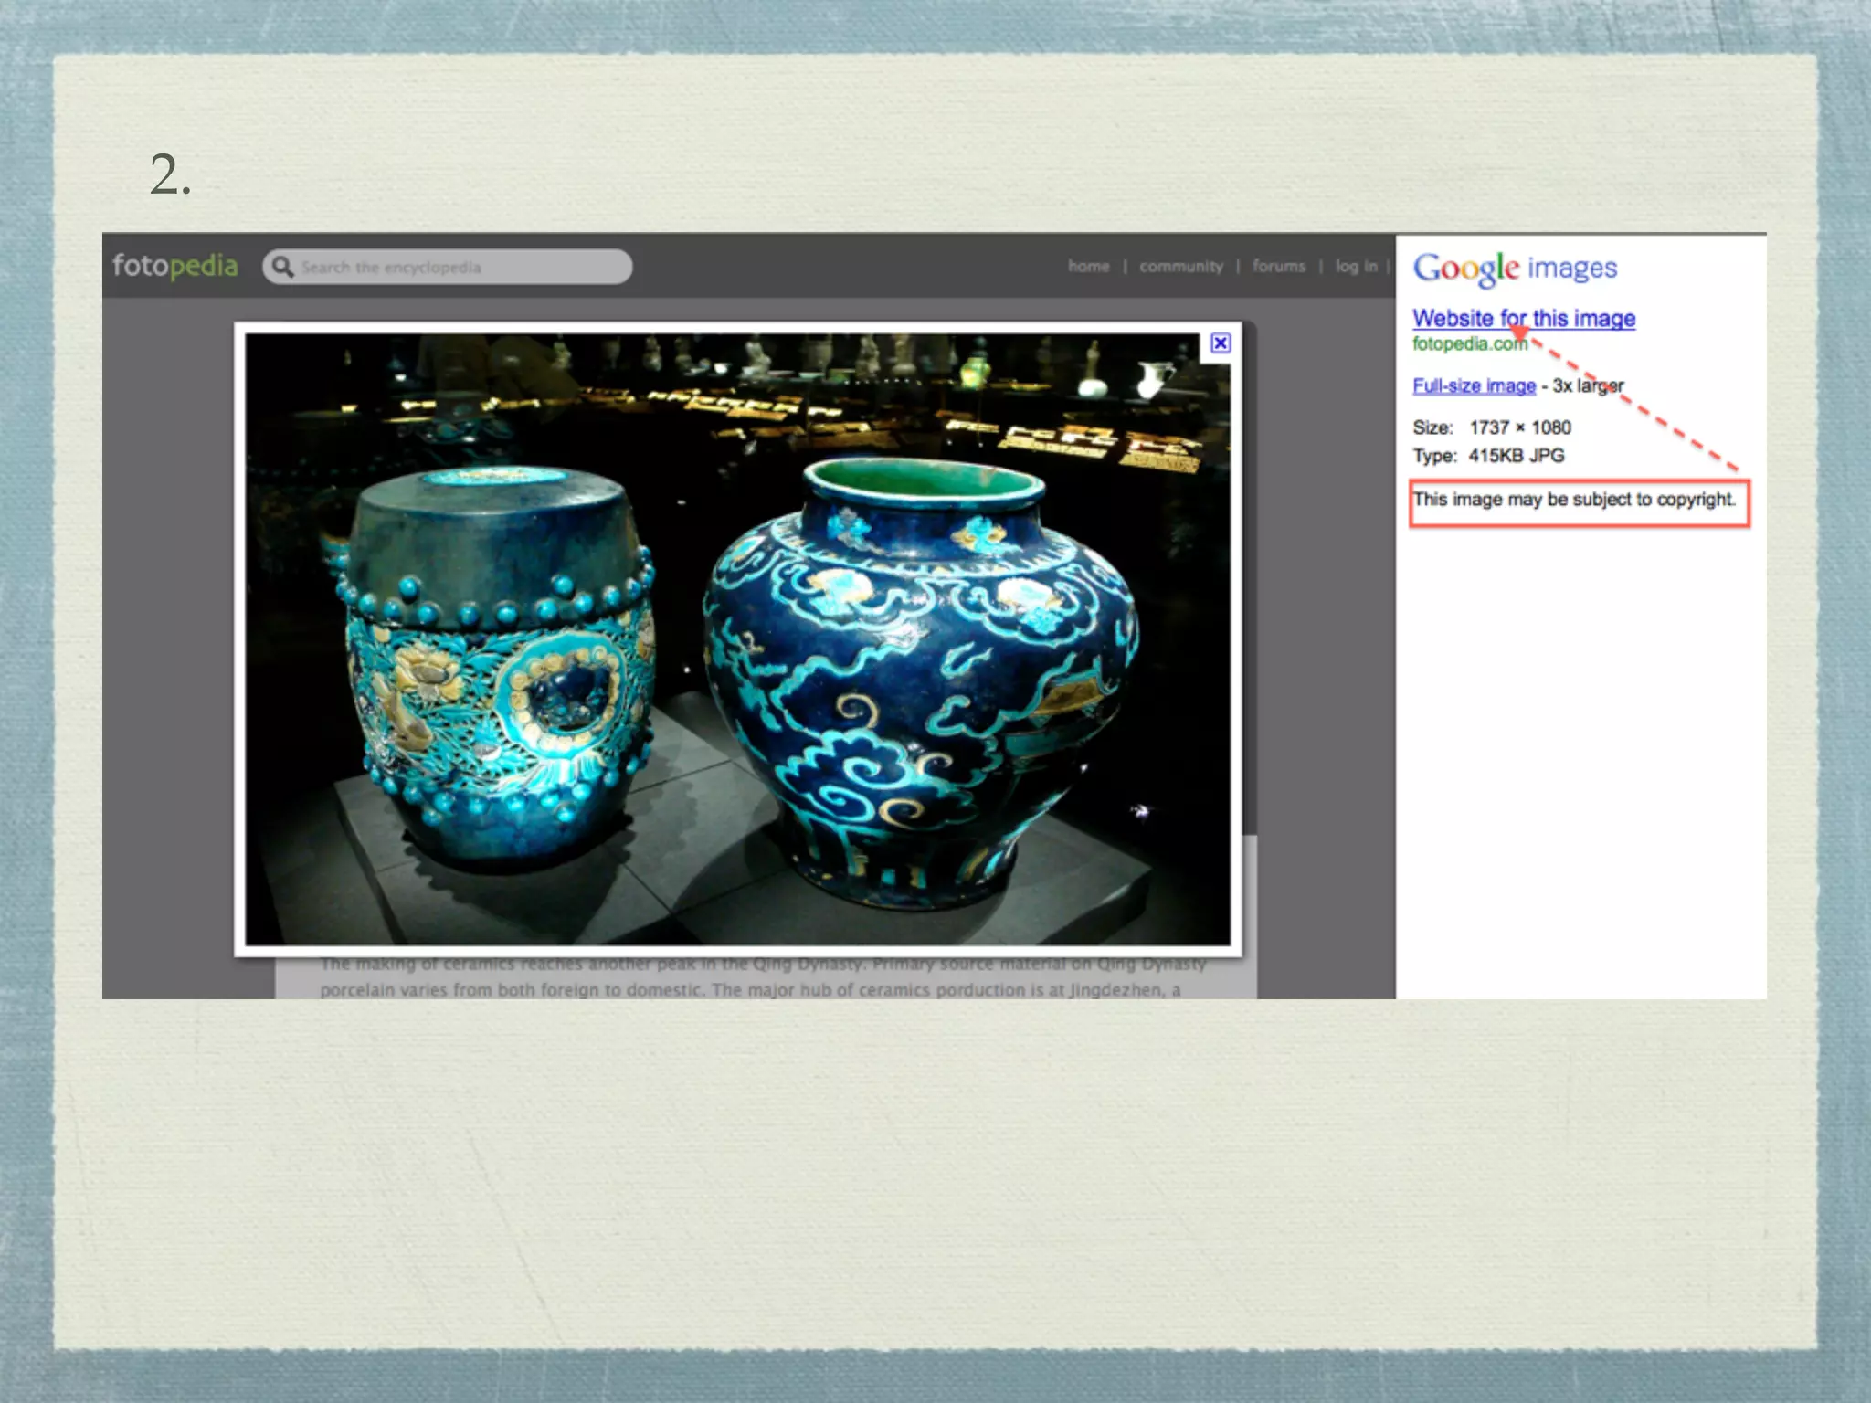
Task: Close the photo lightbox with X
Action: coord(1221,343)
